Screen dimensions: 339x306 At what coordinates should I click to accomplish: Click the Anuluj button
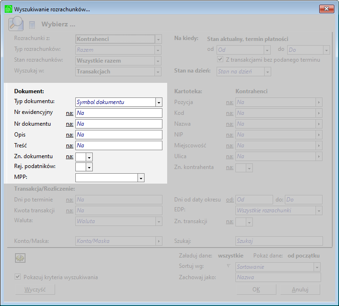(300, 290)
